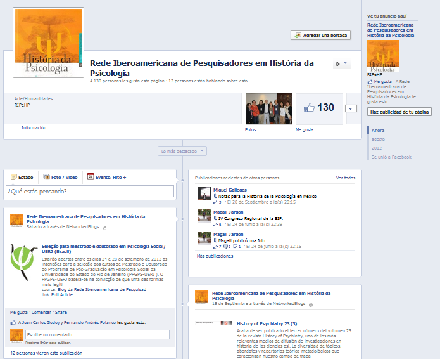Viewport: 440px width, 359px height.
Task: Click the Más publicaciones link
Action: [x=215, y=256]
